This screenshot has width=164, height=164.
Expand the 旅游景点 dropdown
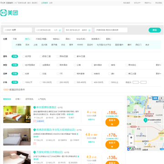[96, 39]
